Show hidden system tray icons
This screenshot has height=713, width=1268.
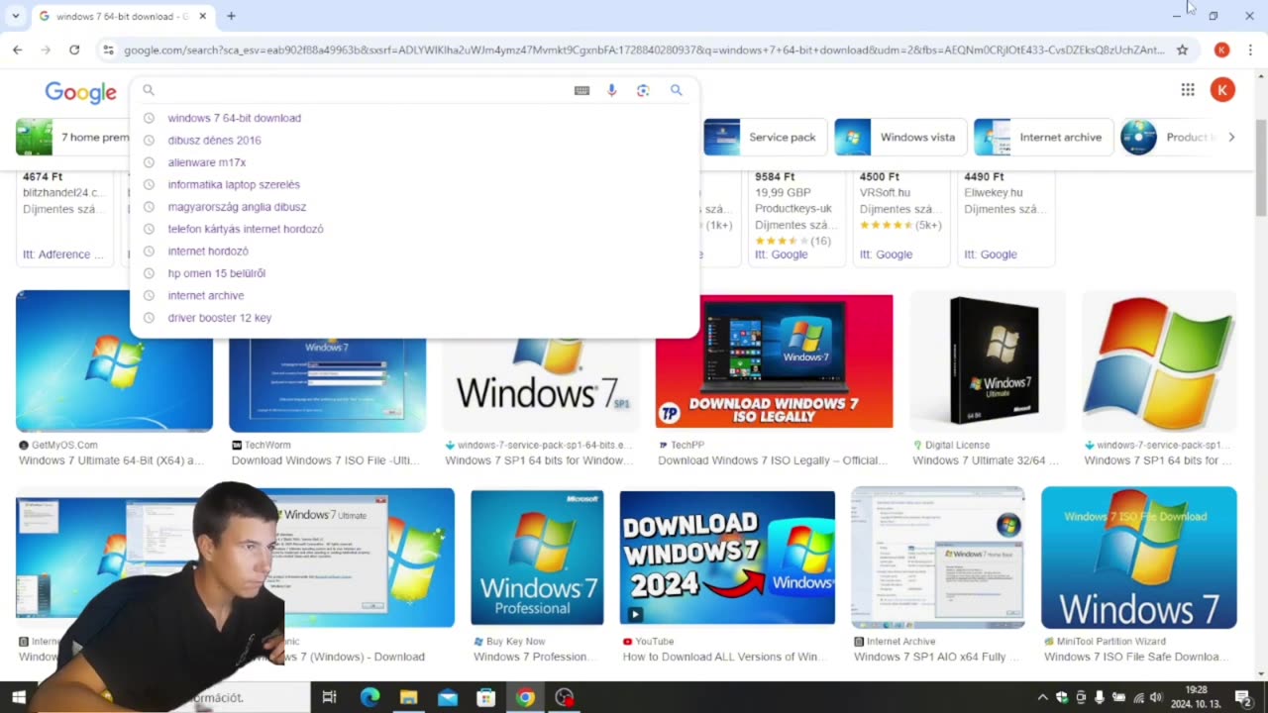(1042, 697)
